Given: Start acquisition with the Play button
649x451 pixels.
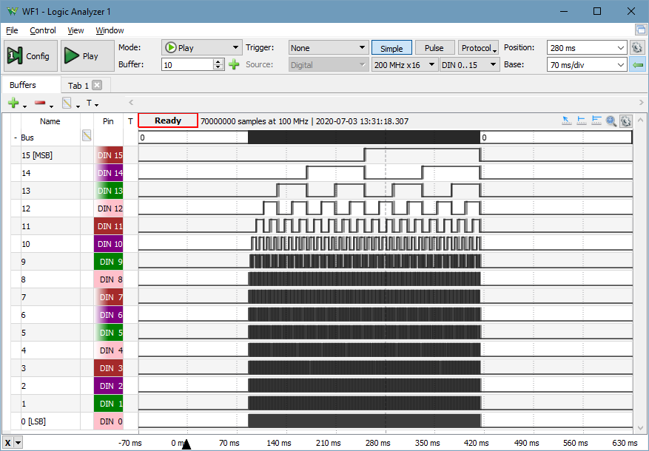Looking at the screenshot, I should click(81, 55).
